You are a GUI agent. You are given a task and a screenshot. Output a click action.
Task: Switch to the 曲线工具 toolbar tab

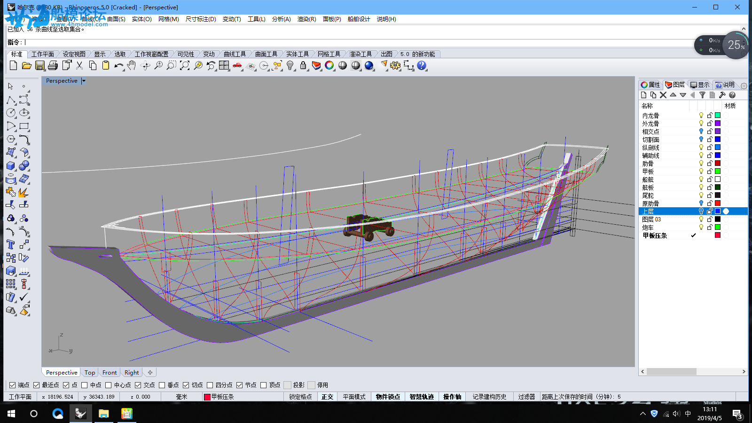[x=235, y=54]
